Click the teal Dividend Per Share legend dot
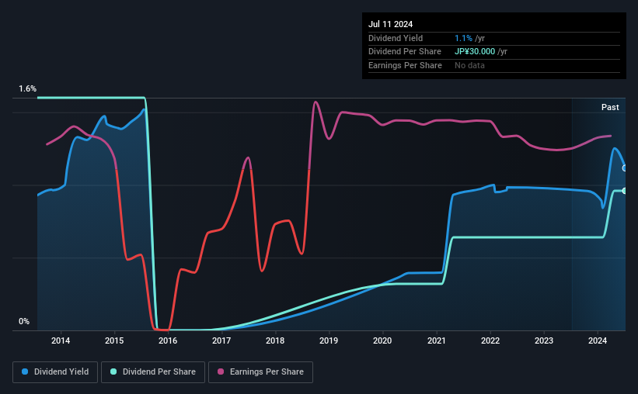The height and width of the screenshot is (394, 638). coord(113,372)
